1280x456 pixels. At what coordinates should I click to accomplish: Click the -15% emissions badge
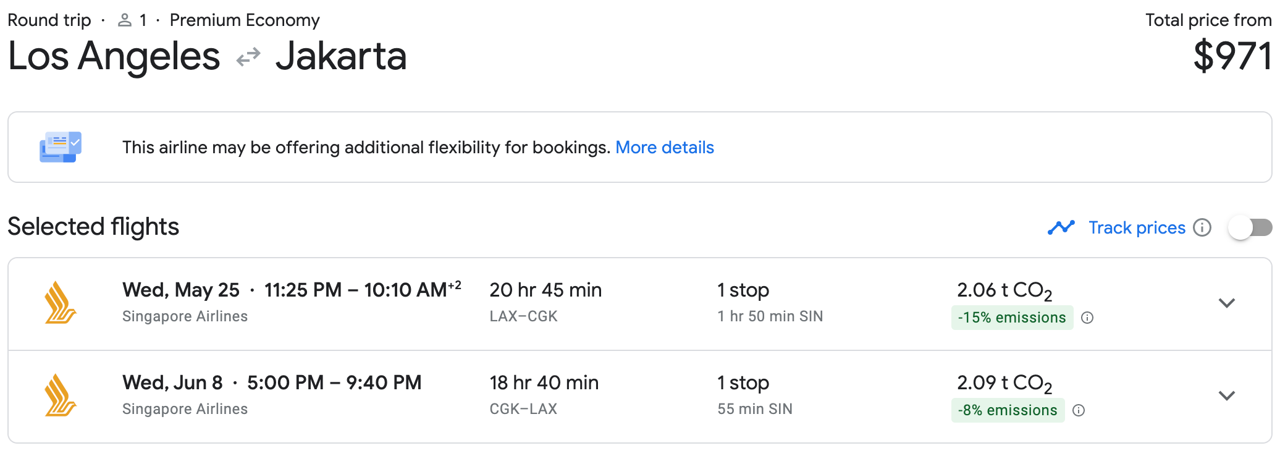pos(1012,318)
